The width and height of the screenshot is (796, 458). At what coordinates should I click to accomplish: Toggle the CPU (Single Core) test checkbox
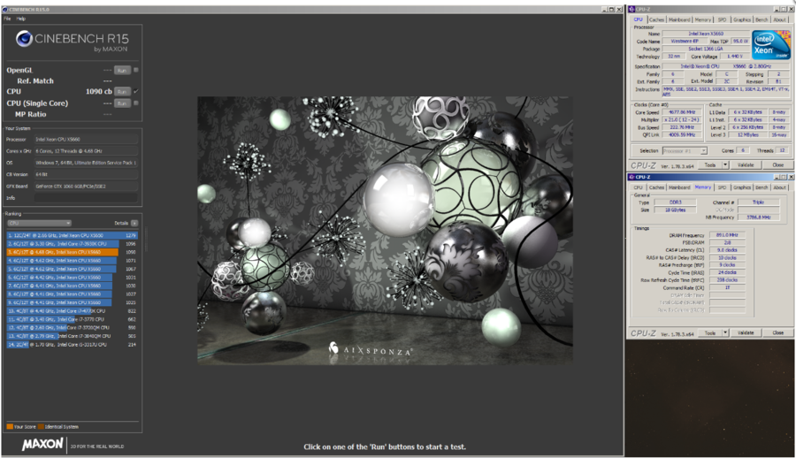136,103
